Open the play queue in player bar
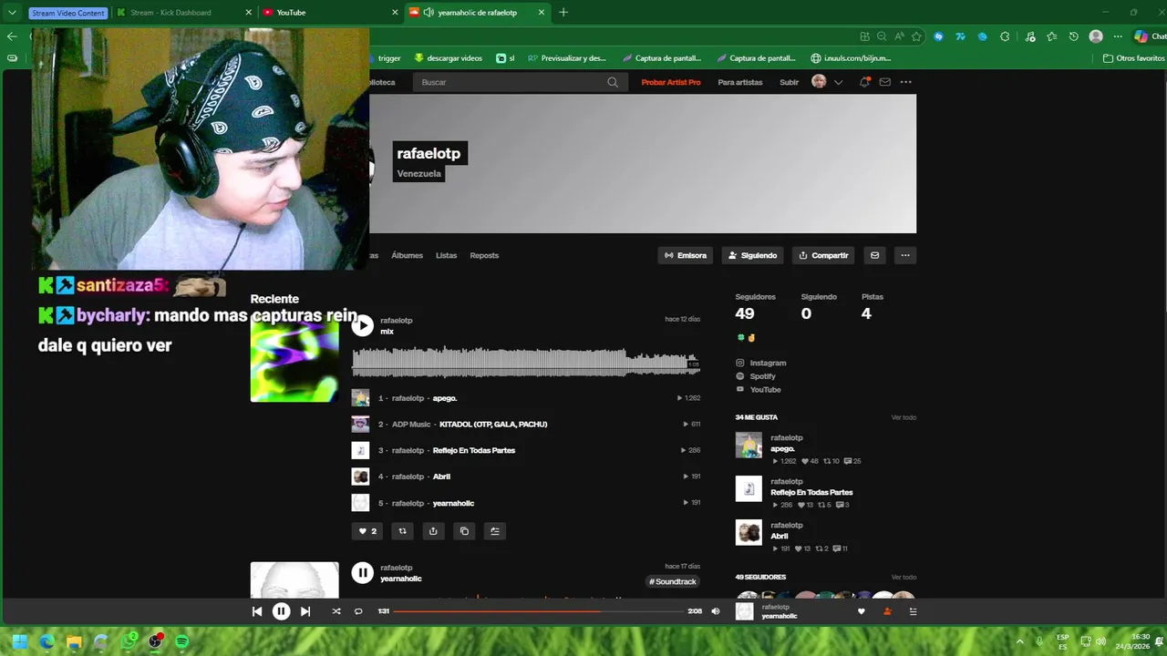 pos(913,611)
